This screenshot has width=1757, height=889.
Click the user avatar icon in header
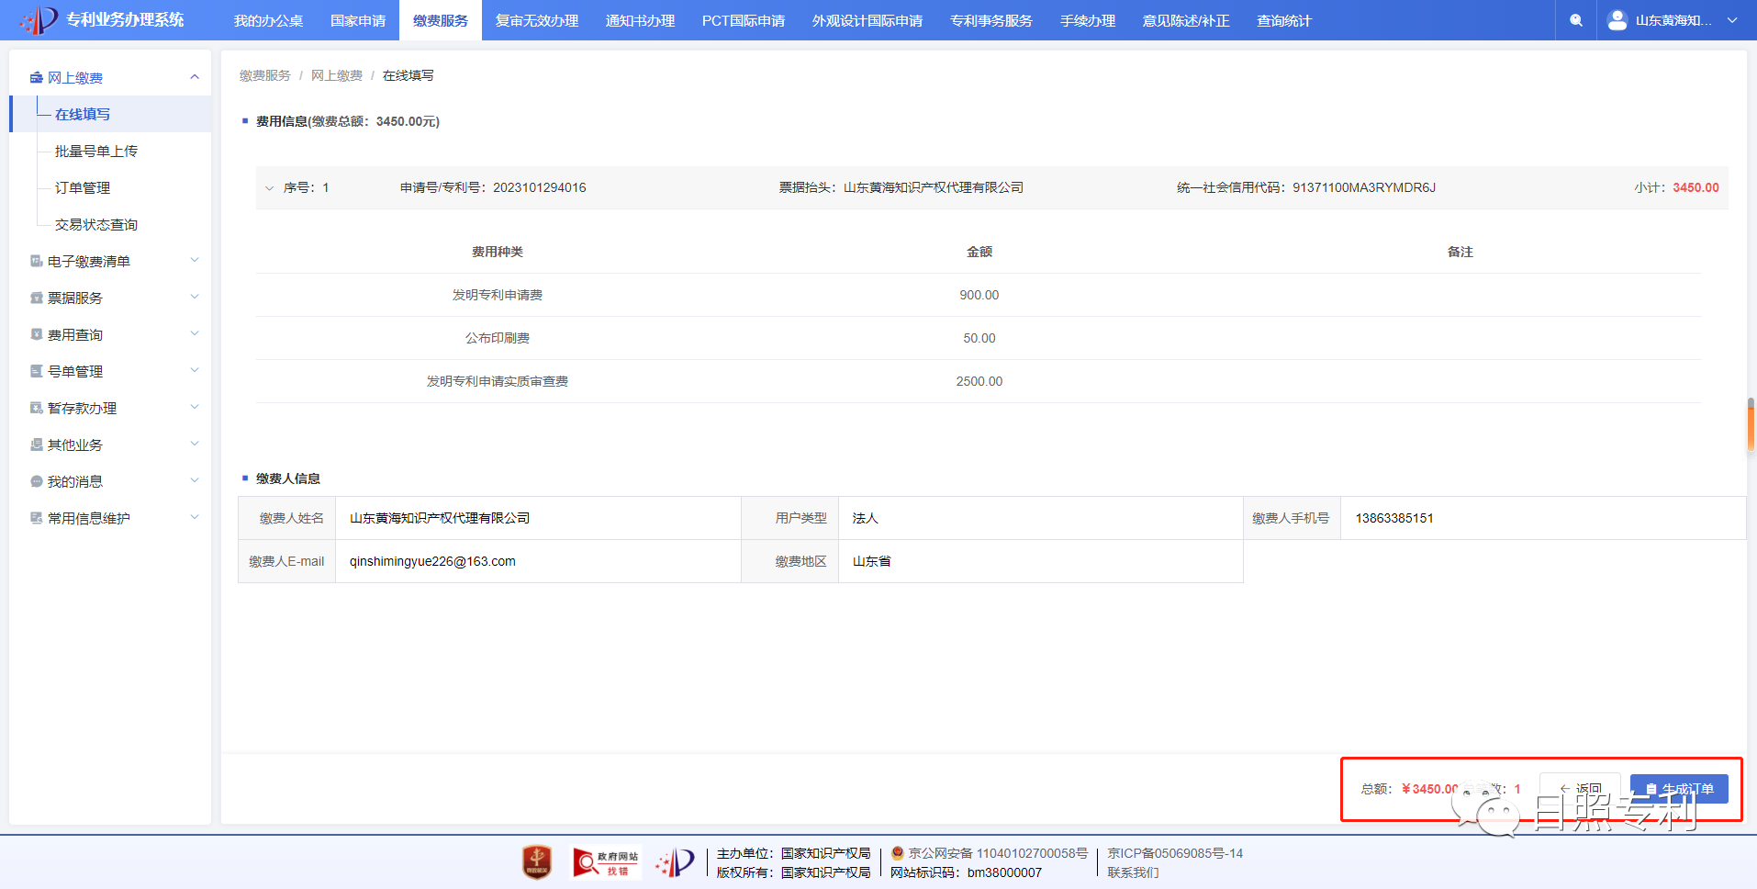tap(1617, 20)
